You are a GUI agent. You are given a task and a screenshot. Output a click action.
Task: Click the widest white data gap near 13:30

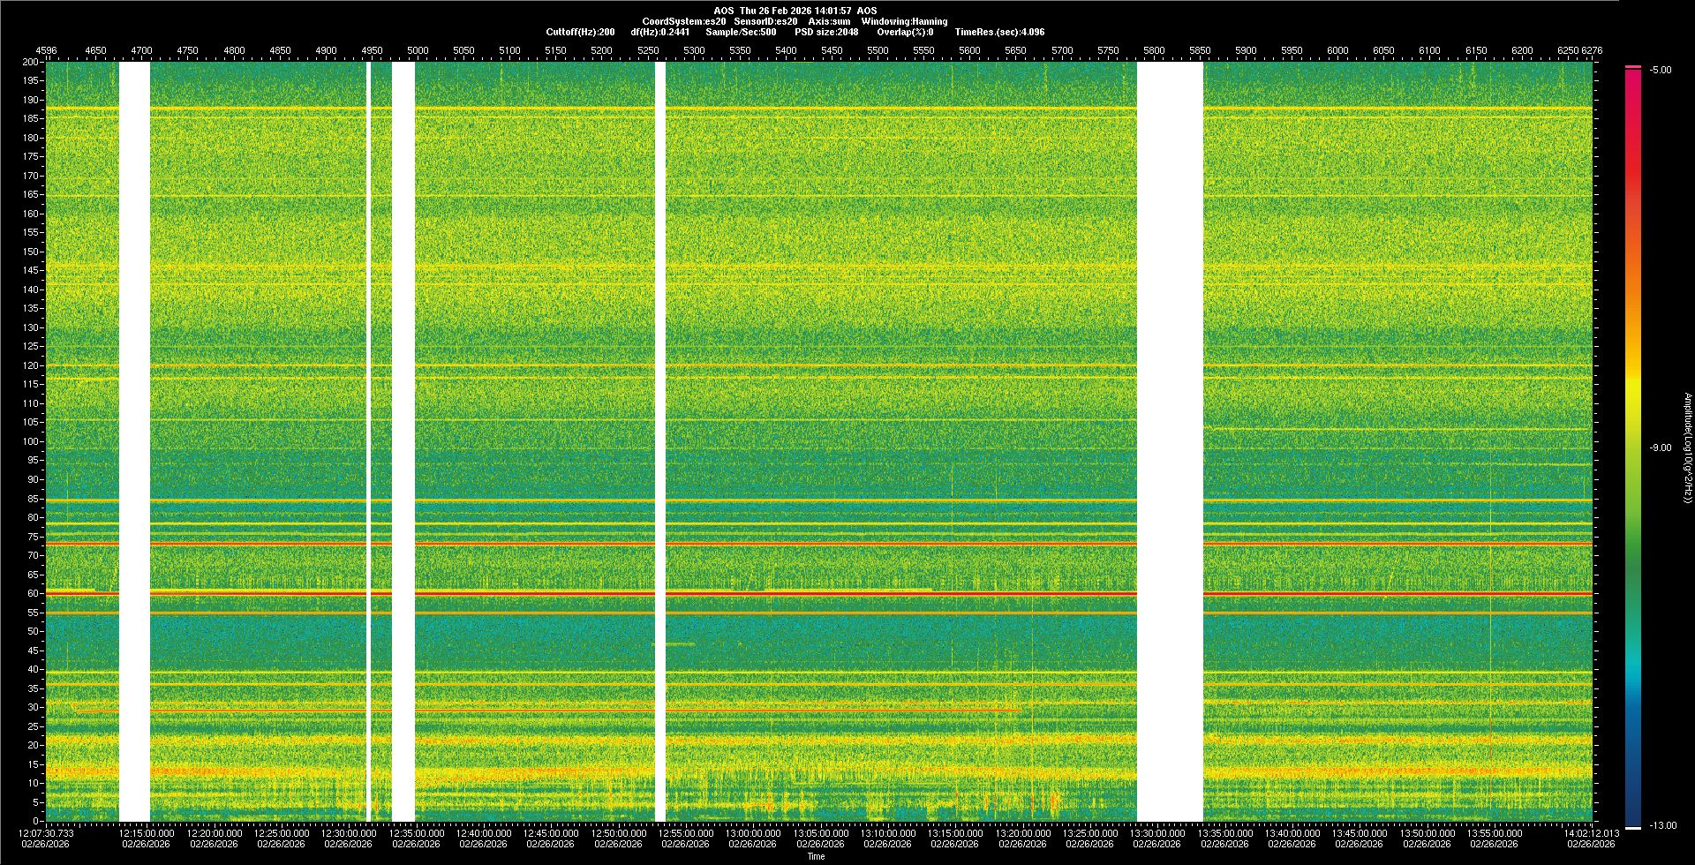click(1170, 441)
